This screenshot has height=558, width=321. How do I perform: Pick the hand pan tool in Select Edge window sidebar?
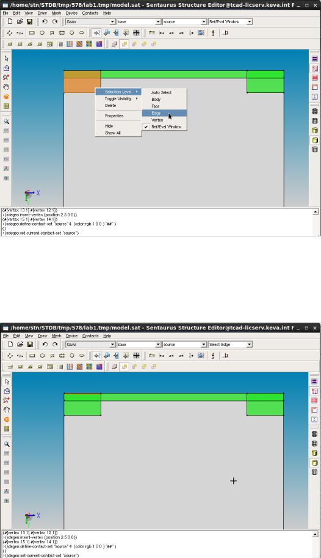click(x=6, y=409)
